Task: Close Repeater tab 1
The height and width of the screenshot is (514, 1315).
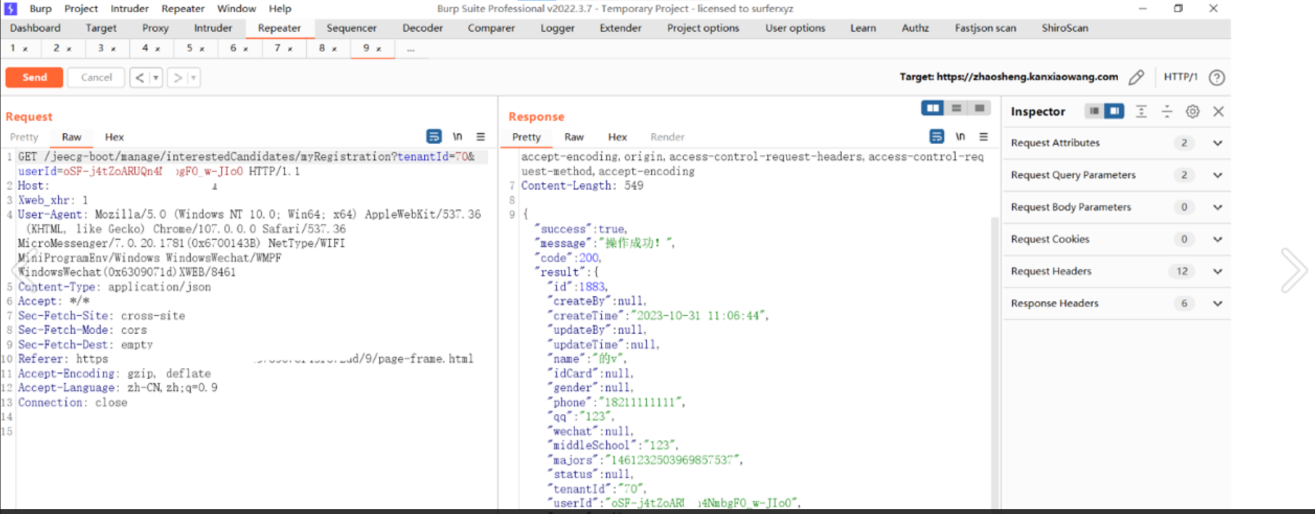Action: (25, 49)
